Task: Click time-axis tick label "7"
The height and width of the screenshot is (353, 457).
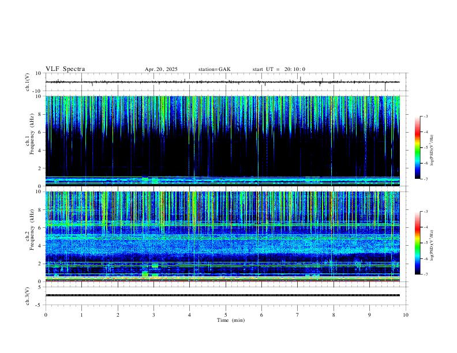Action: click(x=298, y=315)
